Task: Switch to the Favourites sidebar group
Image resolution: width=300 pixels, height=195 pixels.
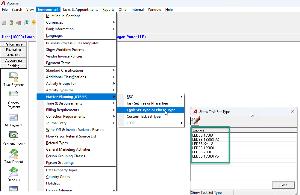Action: pyautogui.click(x=13, y=49)
